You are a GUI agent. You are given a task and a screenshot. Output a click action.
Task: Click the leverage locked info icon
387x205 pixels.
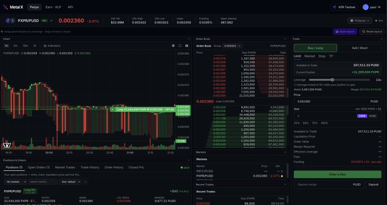pyautogui.click(x=295, y=85)
